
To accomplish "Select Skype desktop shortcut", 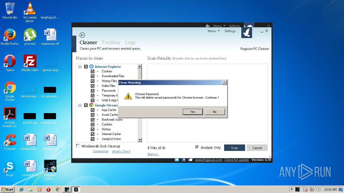I will pyautogui.click(x=10, y=168).
